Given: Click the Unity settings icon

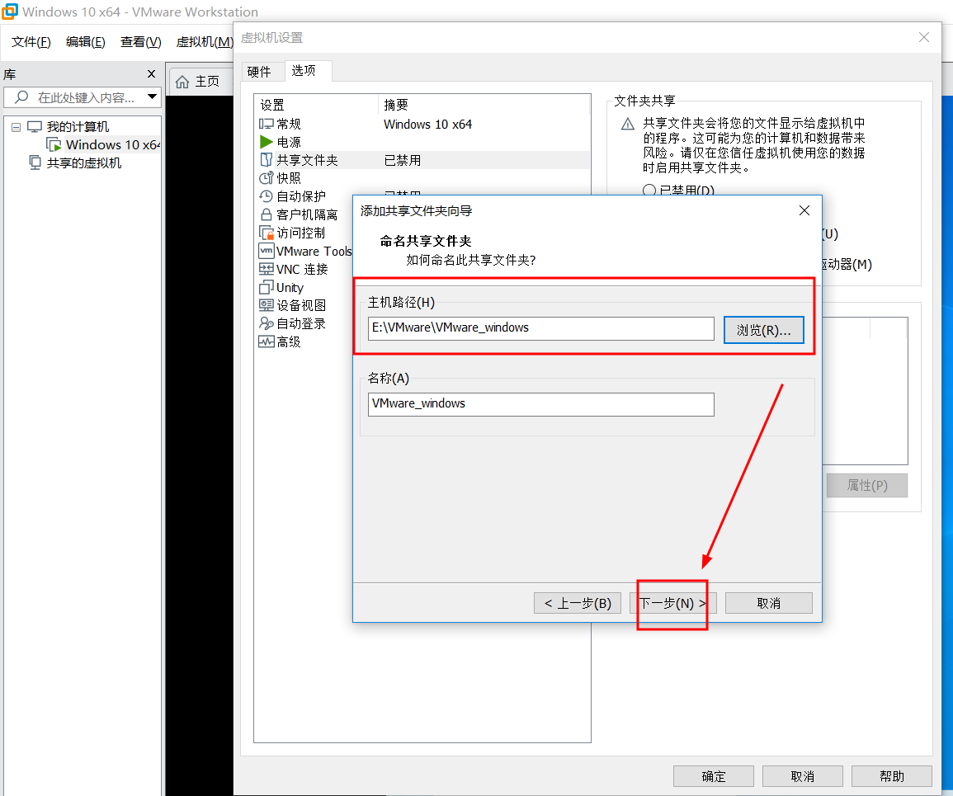Looking at the screenshot, I should (266, 287).
